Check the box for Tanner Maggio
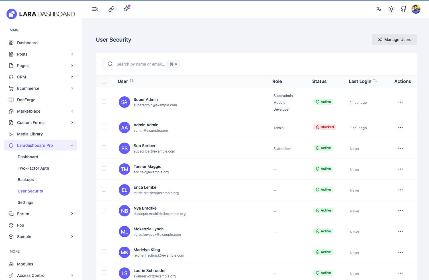Image resolution: width=429 pixels, height=280 pixels. point(104,169)
